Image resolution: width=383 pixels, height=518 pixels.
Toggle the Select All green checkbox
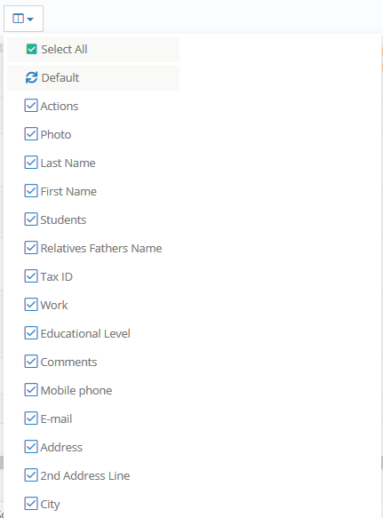pos(31,49)
